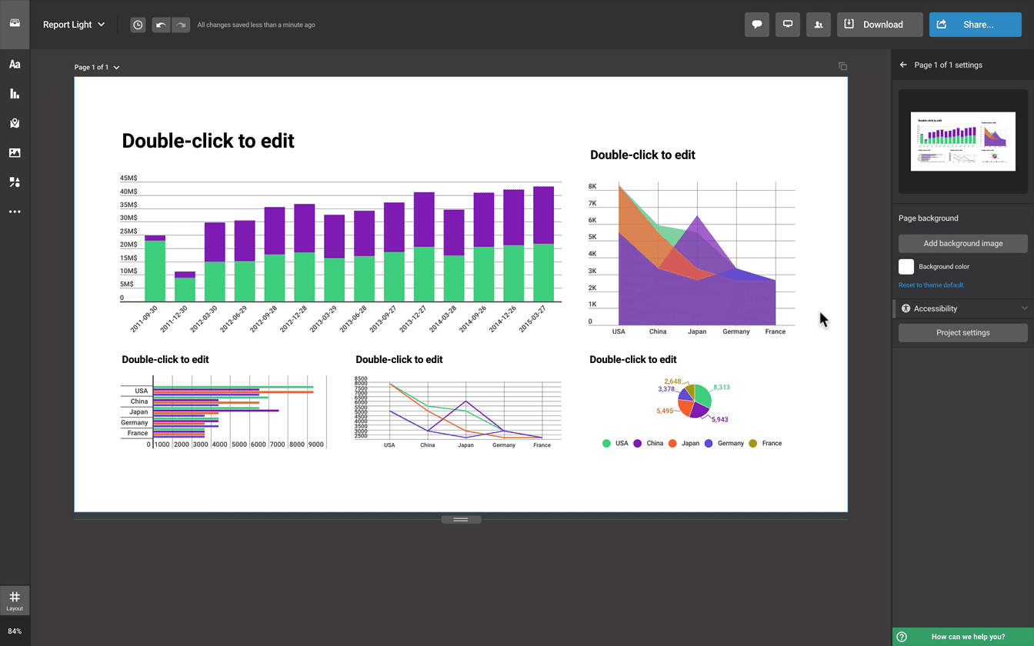
Task: Open the images panel icon
Action: pos(15,153)
